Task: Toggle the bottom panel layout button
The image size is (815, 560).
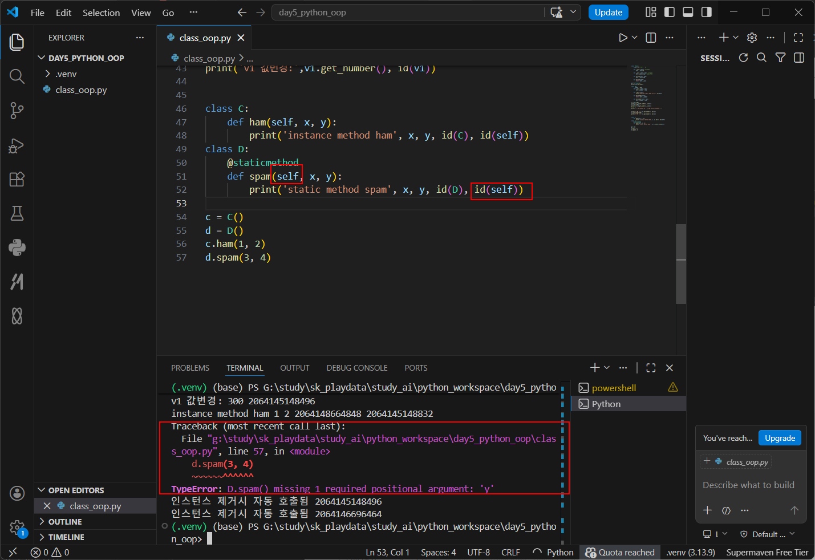Action: (x=688, y=13)
